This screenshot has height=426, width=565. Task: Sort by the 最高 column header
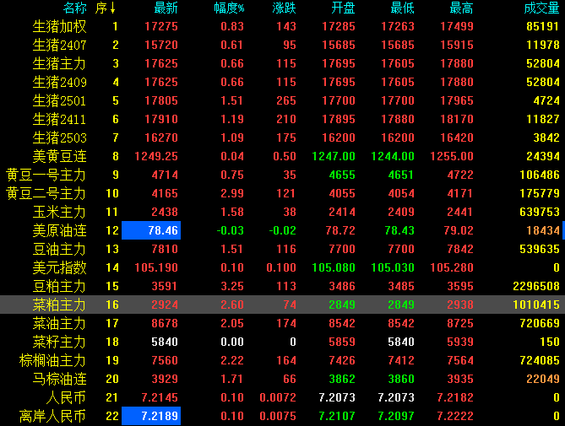coord(462,8)
